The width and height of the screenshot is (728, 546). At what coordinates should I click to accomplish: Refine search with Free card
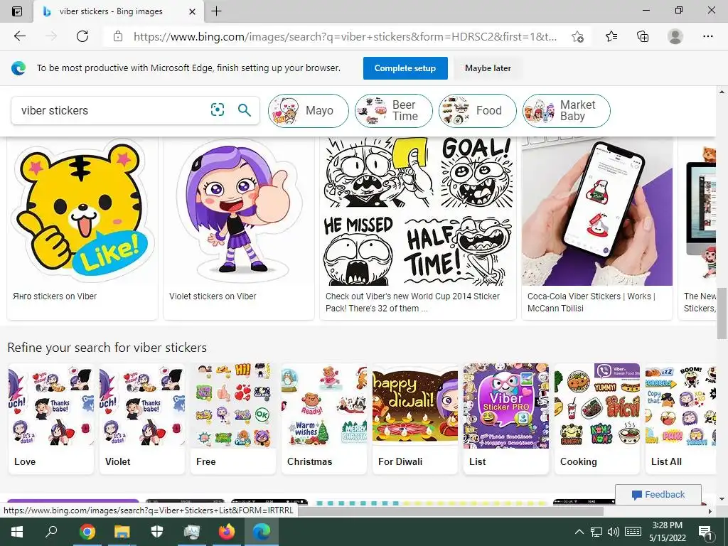pos(233,418)
